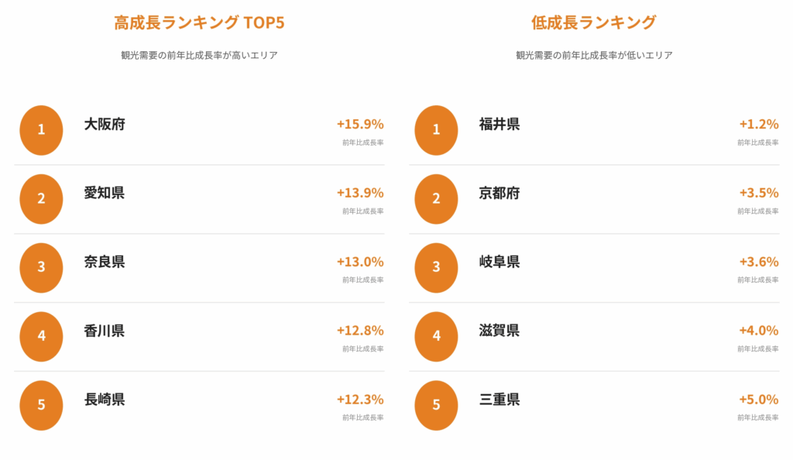Click the +1.2% growth value for 福井県
This screenshot has width=793, height=460.
(759, 124)
